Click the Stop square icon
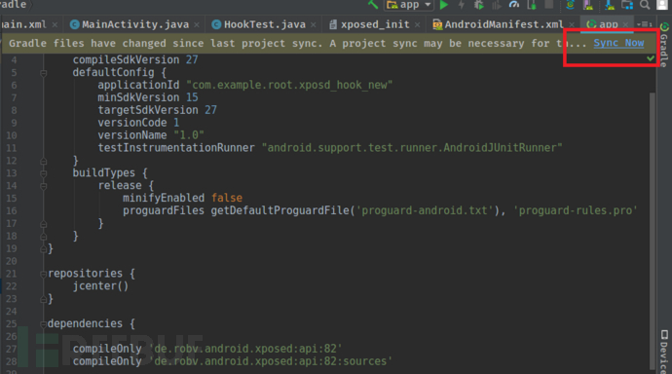 [x=548, y=4]
